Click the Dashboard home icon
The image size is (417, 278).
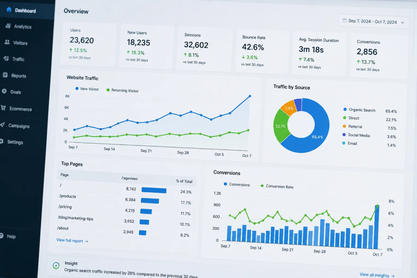9,10
